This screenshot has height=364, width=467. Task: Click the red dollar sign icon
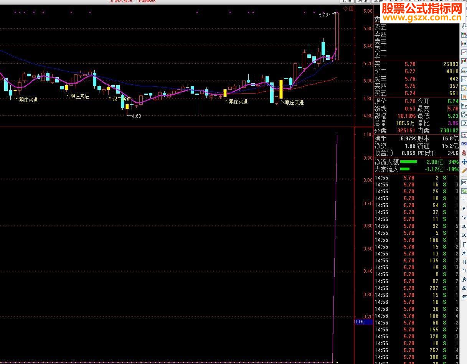coord(464,153)
